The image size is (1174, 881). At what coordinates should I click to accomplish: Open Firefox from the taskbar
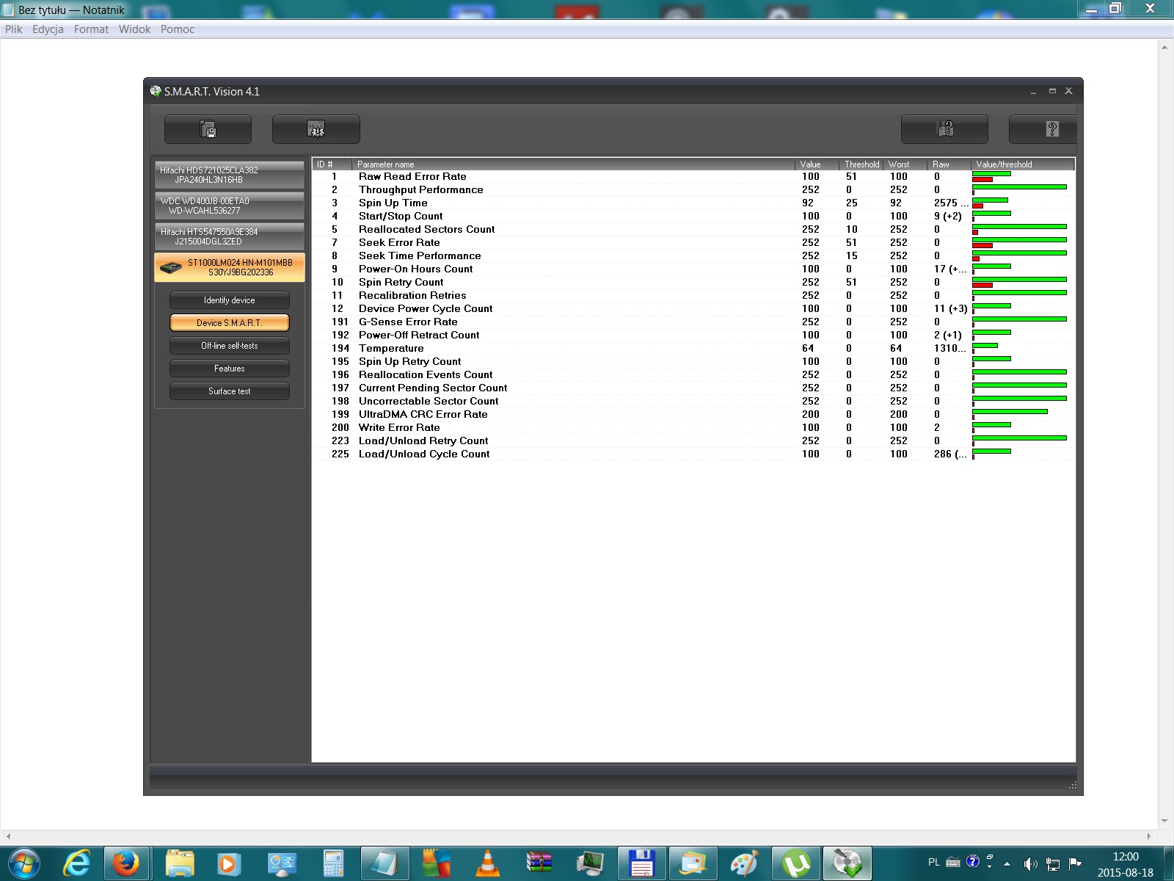[125, 863]
